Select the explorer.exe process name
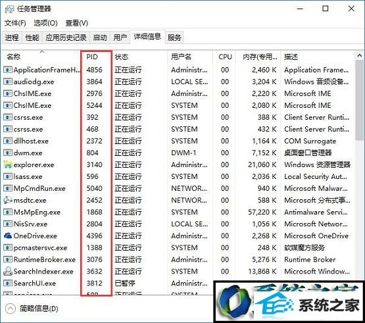365x323 pixels. click(34, 164)
